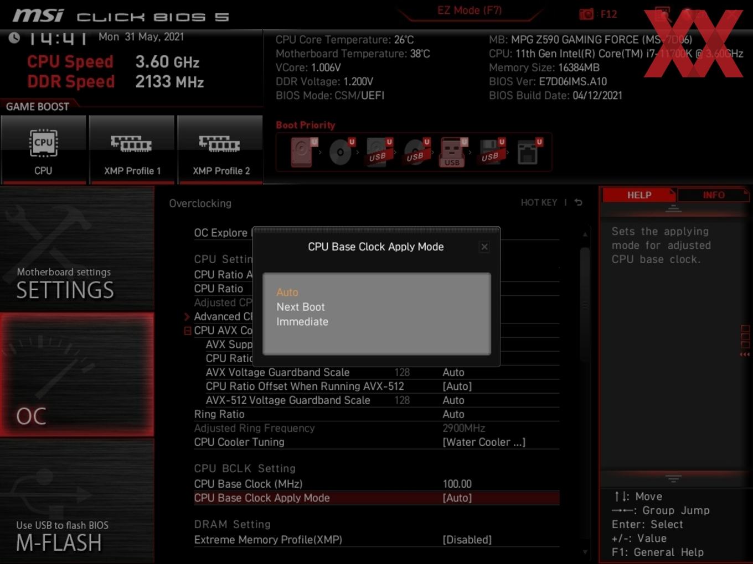The width and height of the screenshot is (753, 564).
Task: Choose Next Boot apply mode option
Action: pyautogui.click(x=301, y=307)
